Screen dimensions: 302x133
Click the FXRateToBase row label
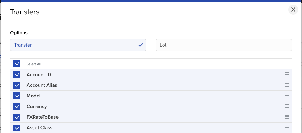(42, 117)
